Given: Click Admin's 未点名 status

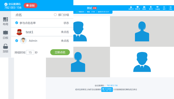Looking at the screenshot, I should pyautogui.click(x=65, y=41).
